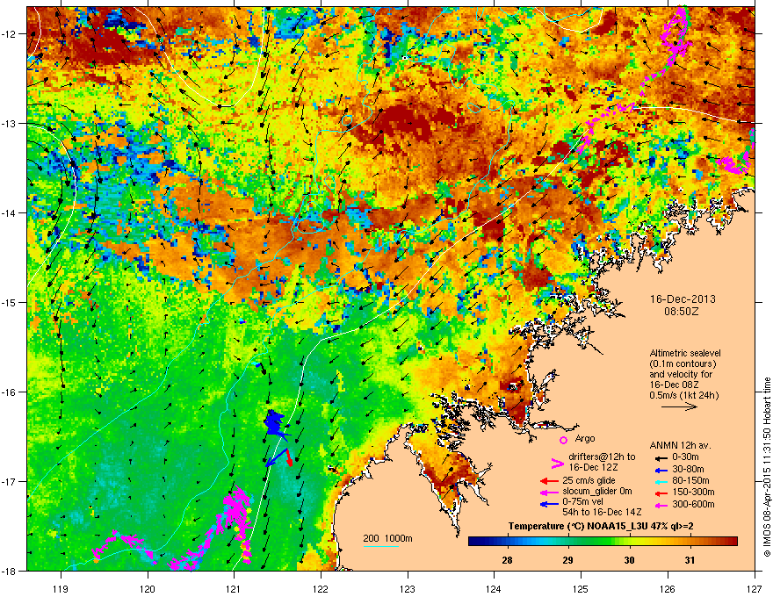Viewport: 773px width, 597px height.
Task: Click the 'drifters@12h to' legend text
Action: click(602, 457)
